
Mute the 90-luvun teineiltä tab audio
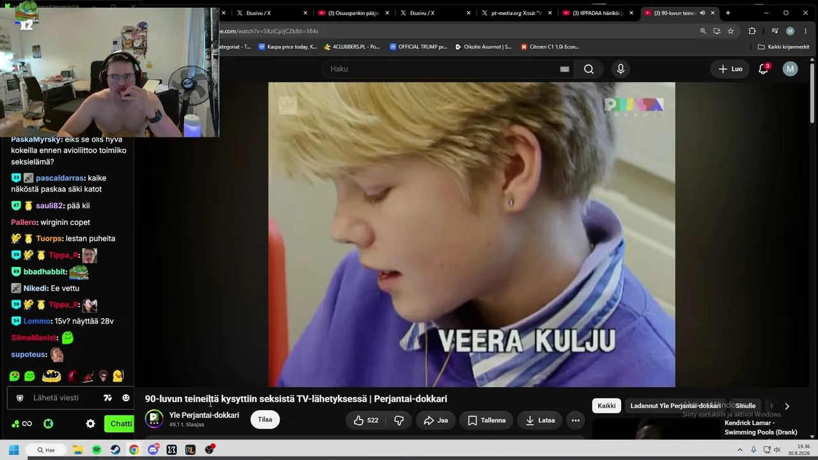pos(702,13)
